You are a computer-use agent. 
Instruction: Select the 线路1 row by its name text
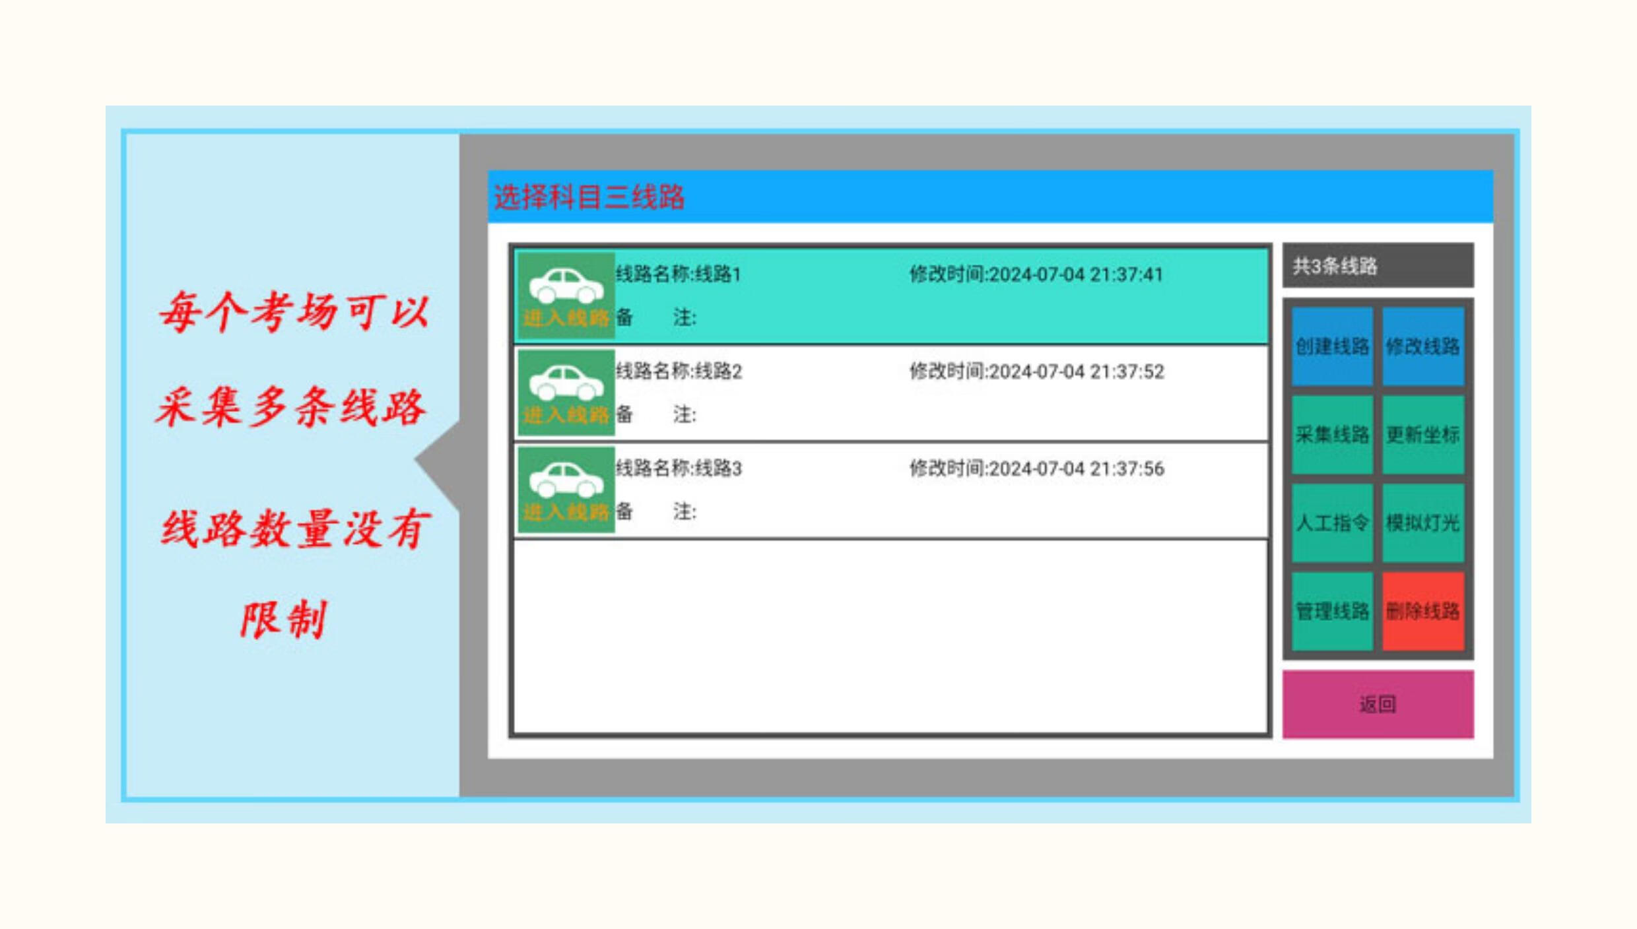click(678, 274)
